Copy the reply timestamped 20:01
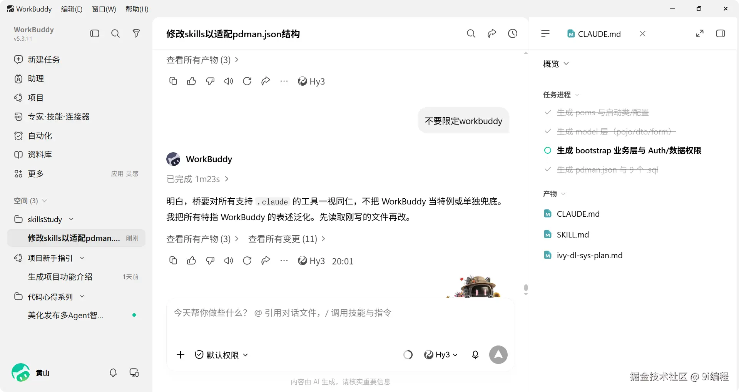This screenshot has height=392, width=739. (x=173, y=261)
